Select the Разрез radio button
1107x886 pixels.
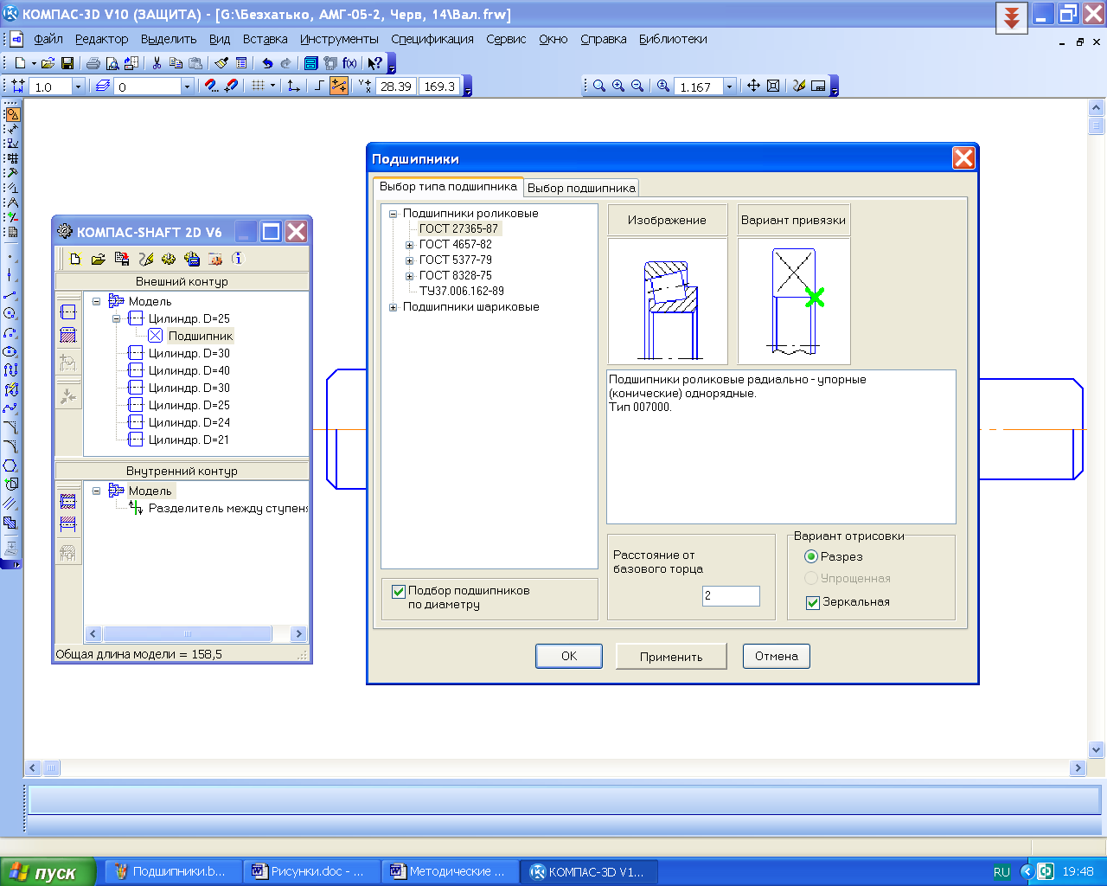pos(811,556)
